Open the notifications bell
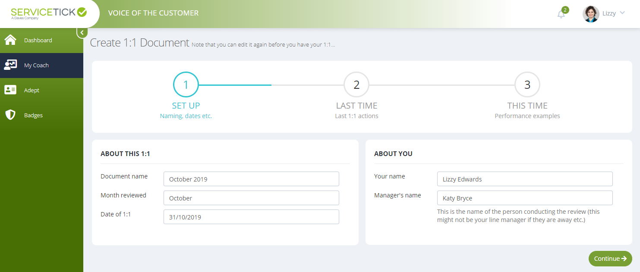The image size is (640, 272). point(561,14)
